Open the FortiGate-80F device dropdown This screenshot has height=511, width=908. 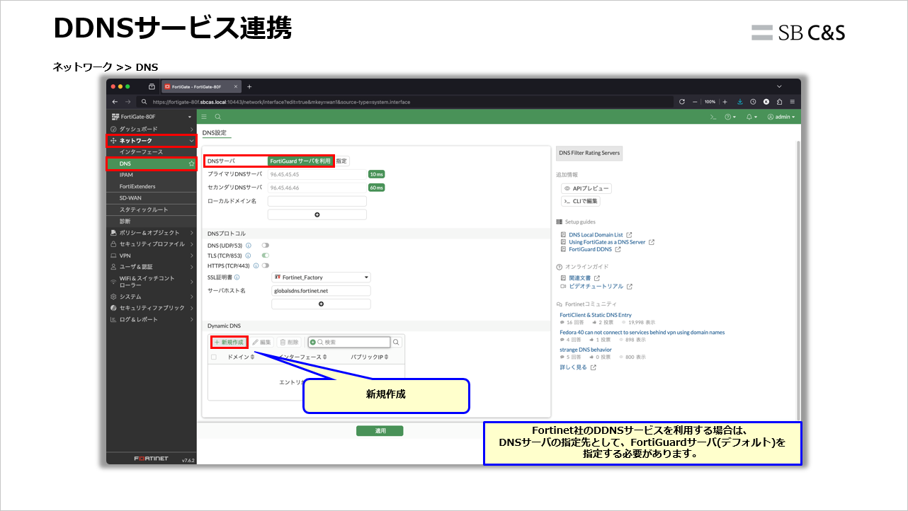click(x=152, y=117)
